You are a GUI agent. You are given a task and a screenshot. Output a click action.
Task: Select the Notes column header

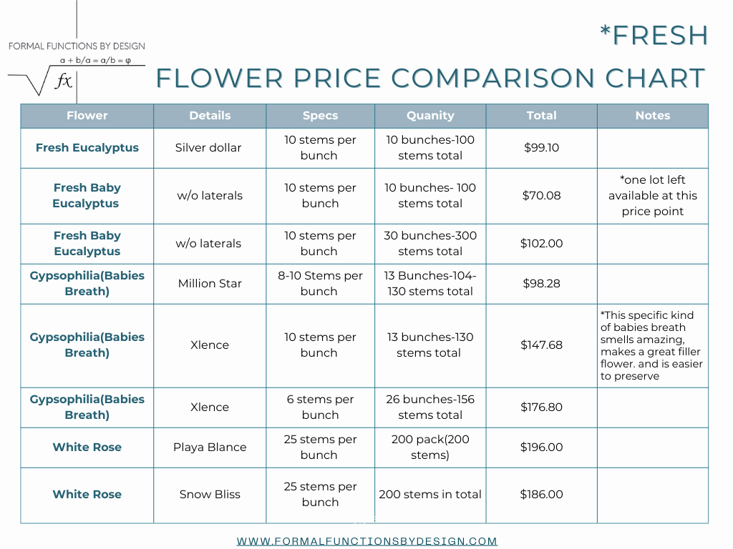pyautogui.click(x=652, y=116)
